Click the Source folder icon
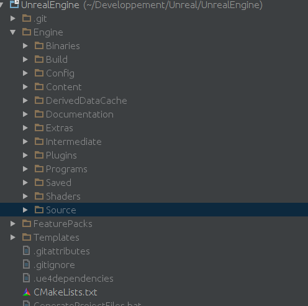The image size is (308, 306). pos(39,210)
